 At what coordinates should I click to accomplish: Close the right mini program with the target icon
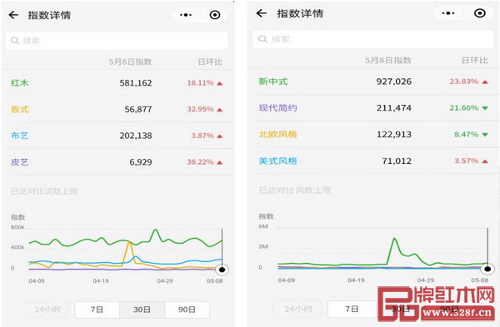coord(480,13)
